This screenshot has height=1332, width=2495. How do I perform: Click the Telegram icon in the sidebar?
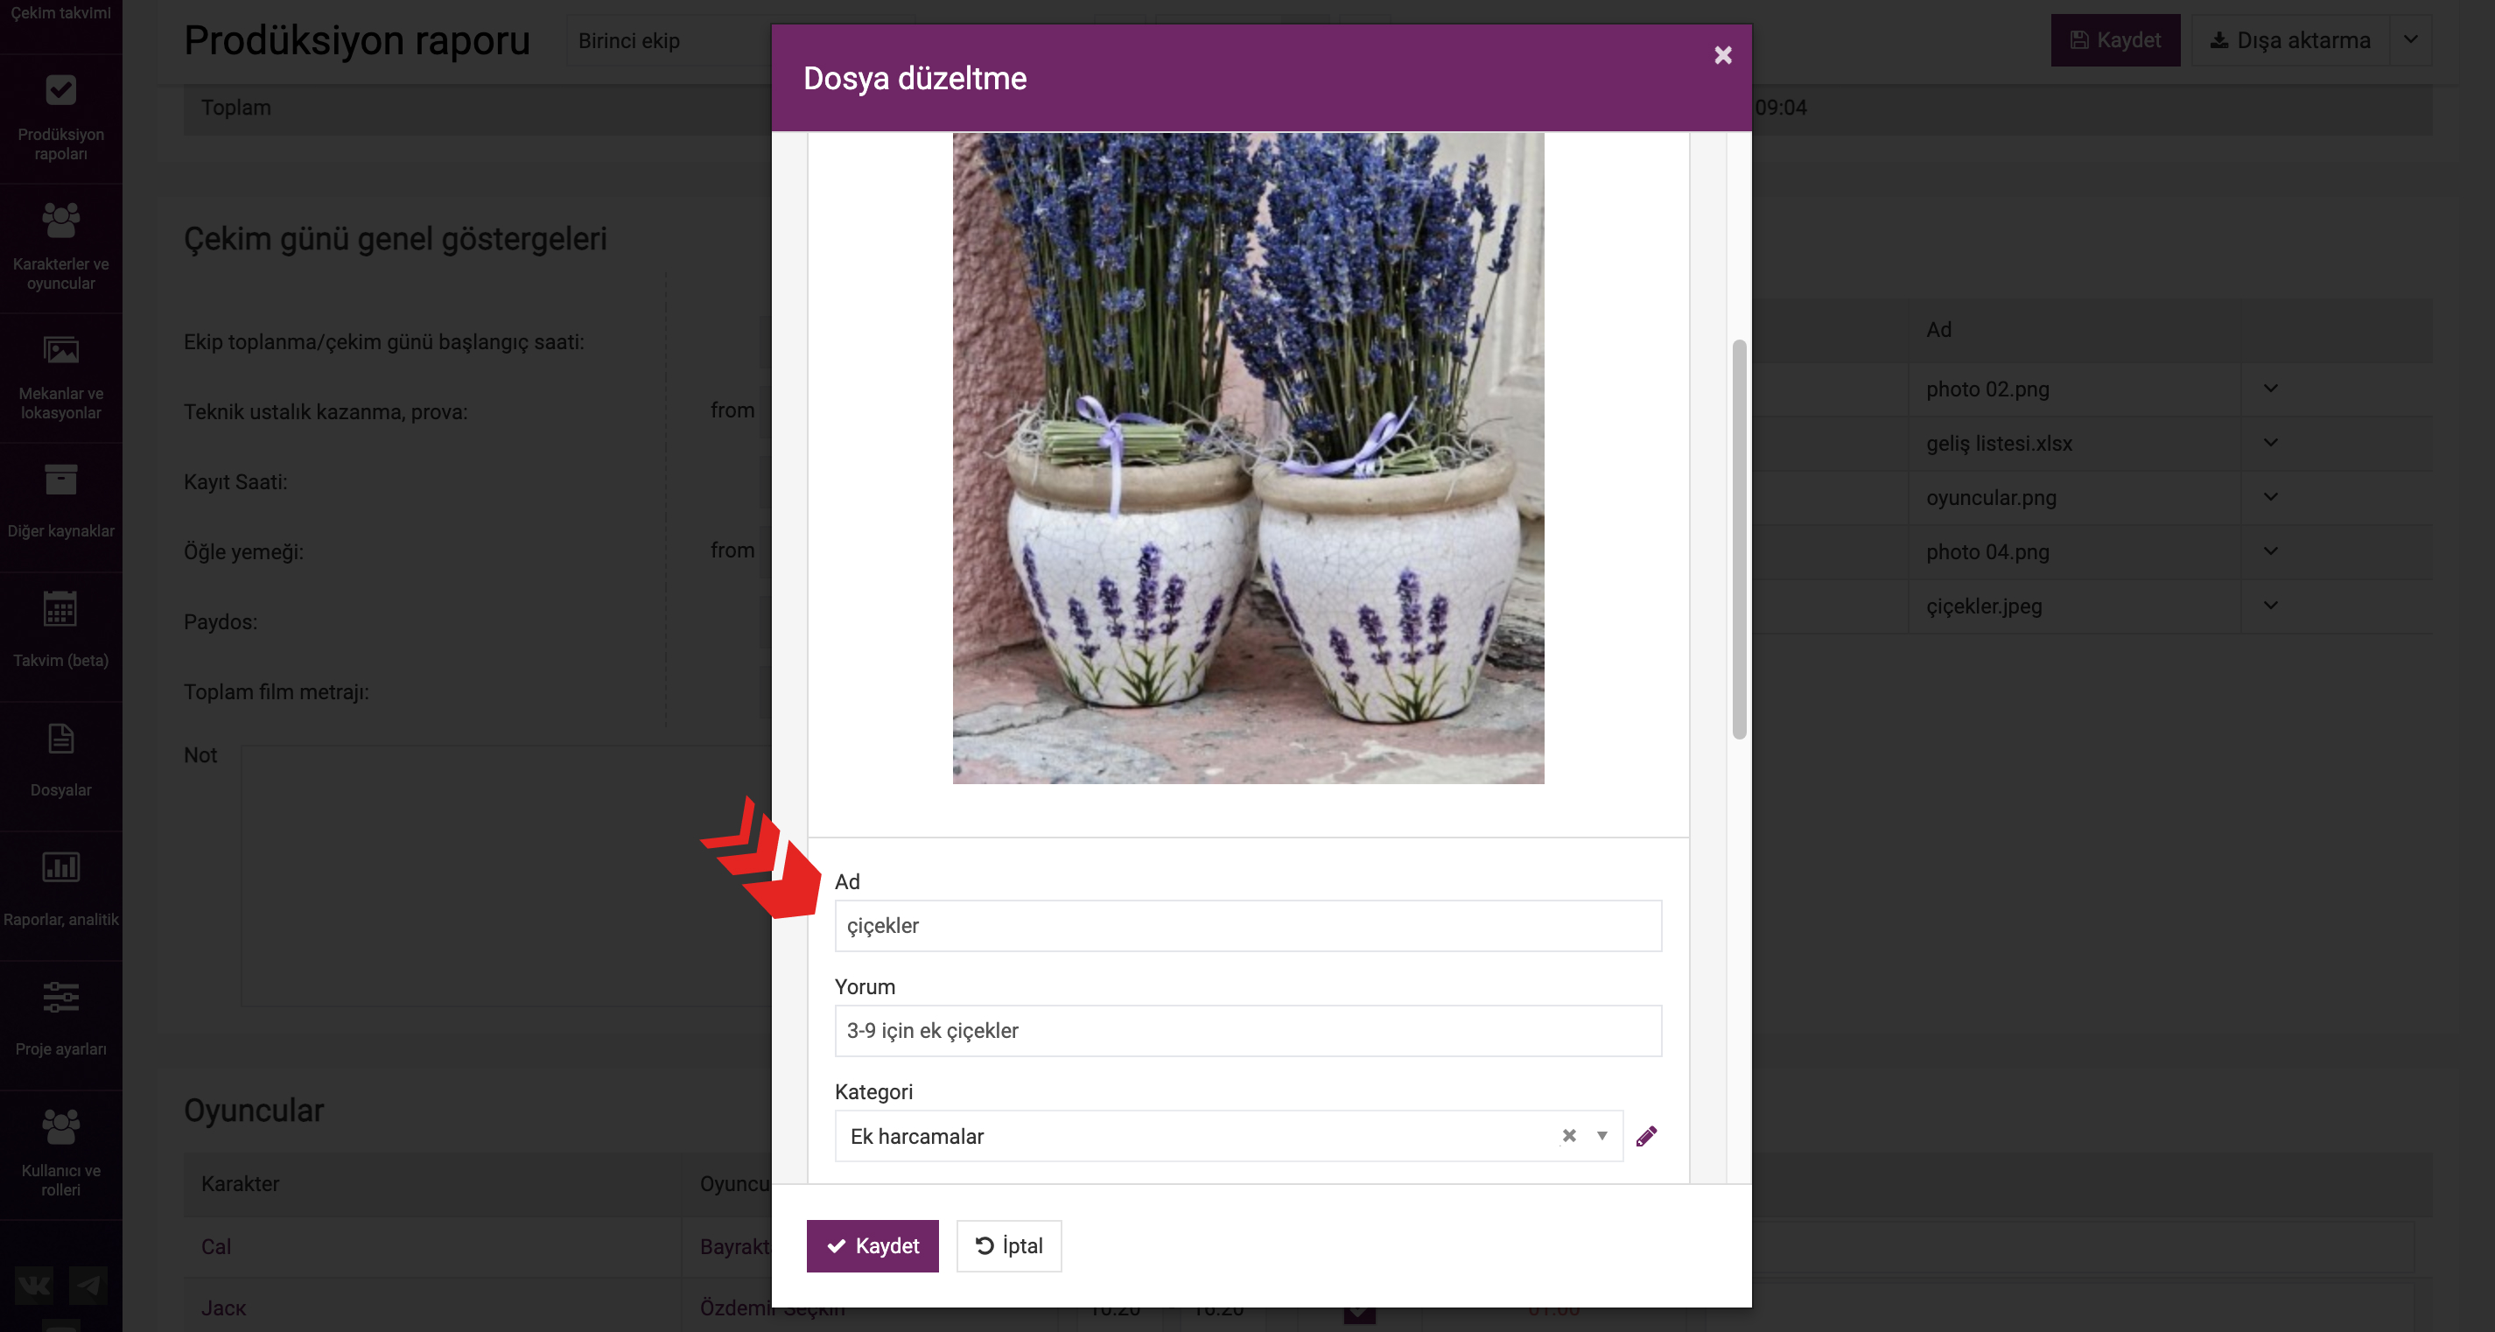tap(88, 1286)
